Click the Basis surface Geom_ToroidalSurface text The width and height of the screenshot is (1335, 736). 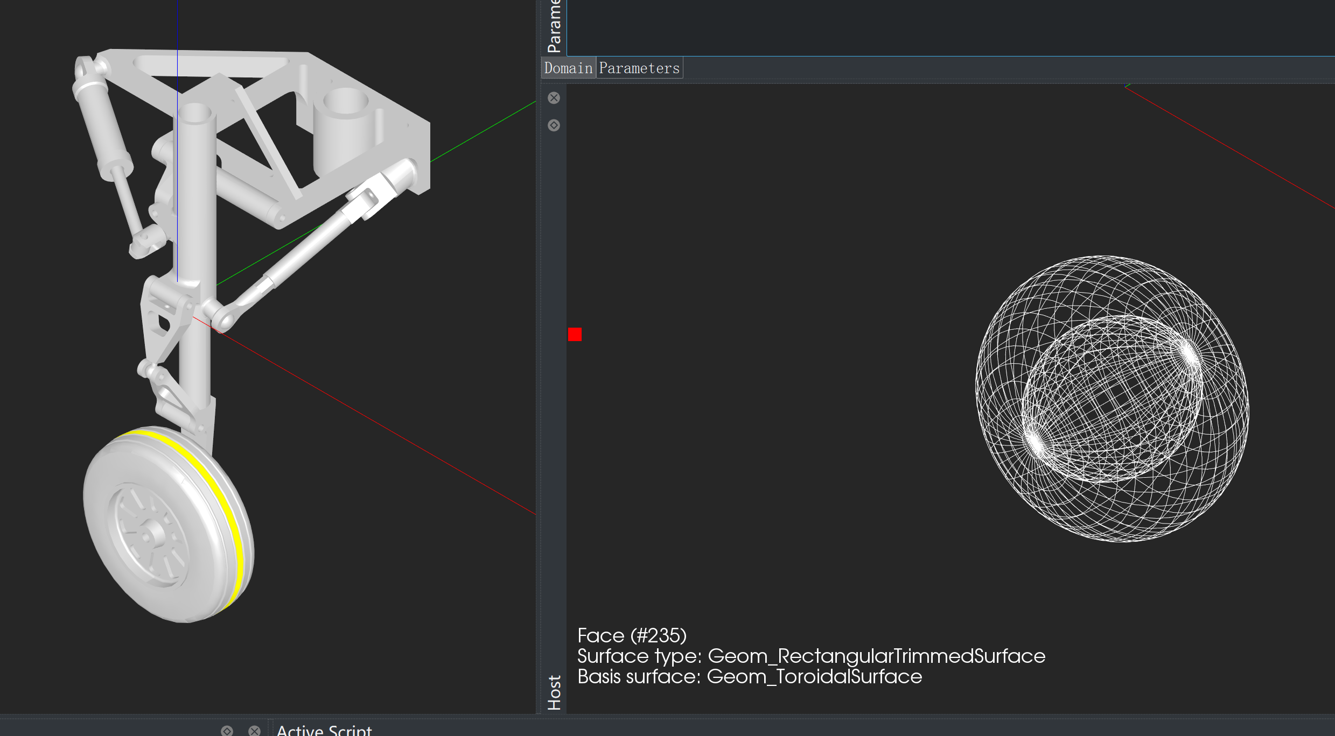click(749, 676)
